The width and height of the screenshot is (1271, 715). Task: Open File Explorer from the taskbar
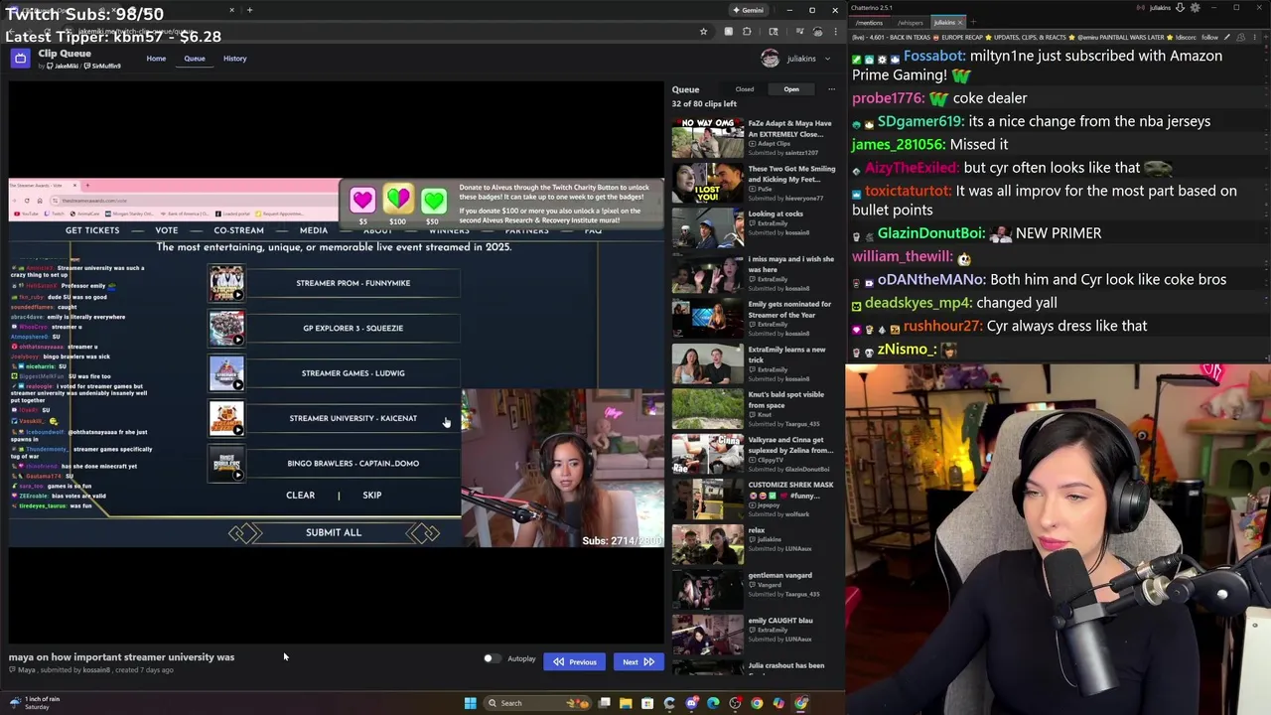click(626, 703)
